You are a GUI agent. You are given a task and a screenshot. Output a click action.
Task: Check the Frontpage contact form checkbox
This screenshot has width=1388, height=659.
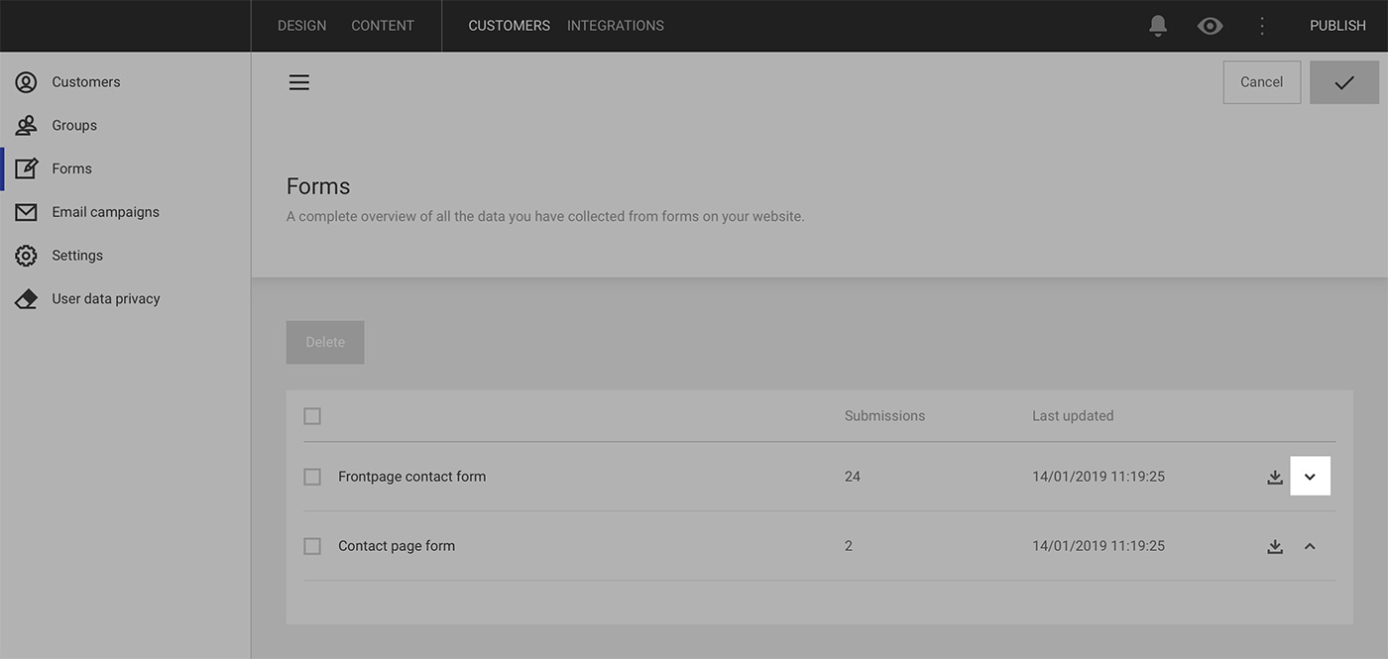[312, 477]
